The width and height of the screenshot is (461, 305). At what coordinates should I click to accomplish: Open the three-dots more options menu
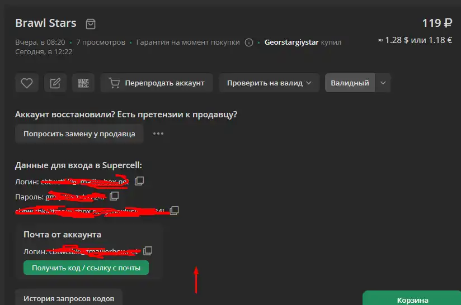tap(158, 134)
